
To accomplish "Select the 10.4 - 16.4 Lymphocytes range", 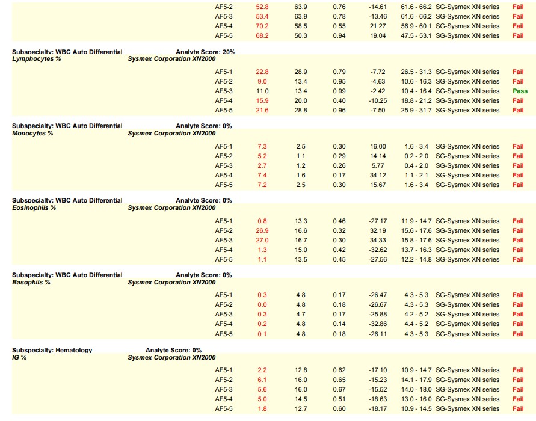I will click(416, 91).
